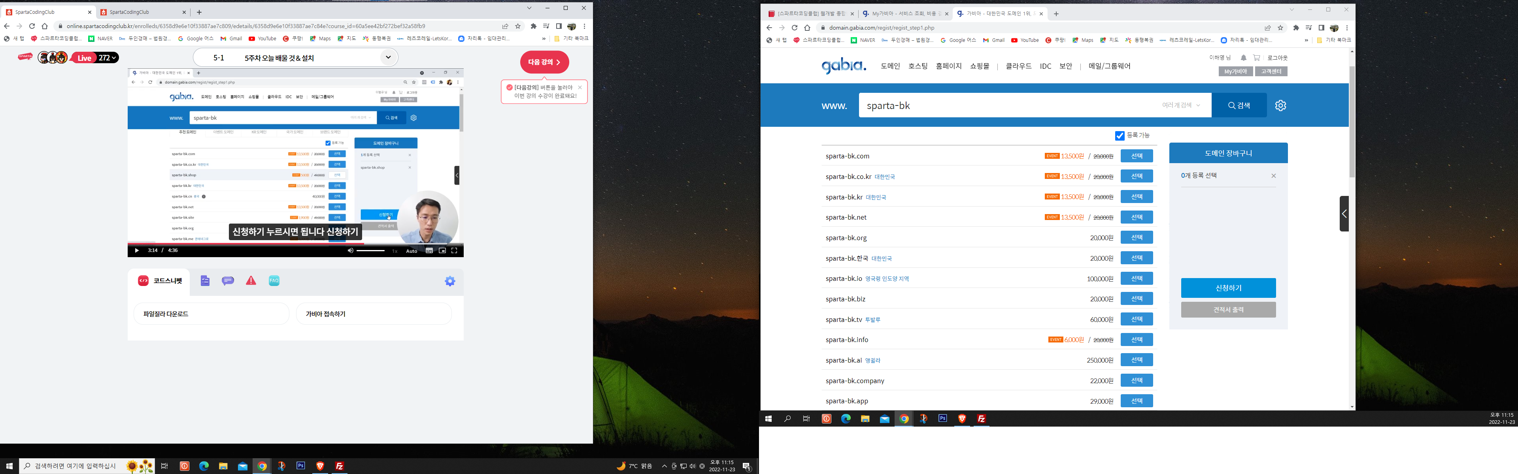The width and height of the screenshot is (1518, 474).
Task: Click the Windows search box on taskbar
Action: click(87, 466)
